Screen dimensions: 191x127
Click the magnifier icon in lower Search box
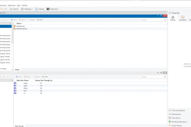pos(165,77)
